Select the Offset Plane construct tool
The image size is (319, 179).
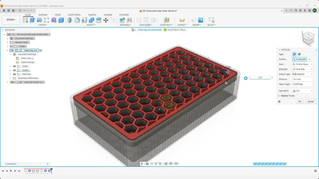tap(166, 20)
